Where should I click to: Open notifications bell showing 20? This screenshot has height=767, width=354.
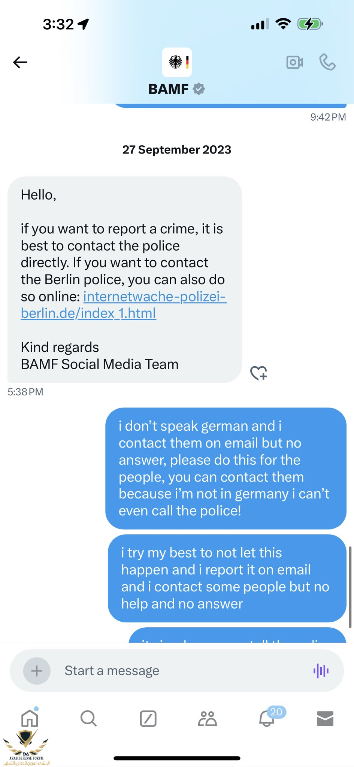267,718
